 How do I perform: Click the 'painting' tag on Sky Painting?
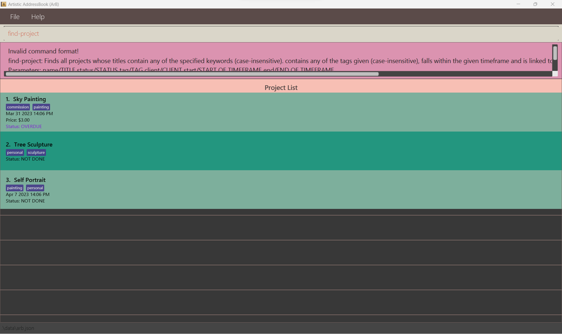tap(41, 107)
